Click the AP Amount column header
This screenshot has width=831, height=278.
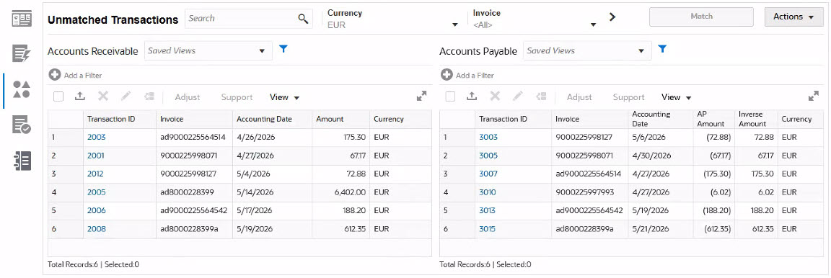click(x=715, y=119)
